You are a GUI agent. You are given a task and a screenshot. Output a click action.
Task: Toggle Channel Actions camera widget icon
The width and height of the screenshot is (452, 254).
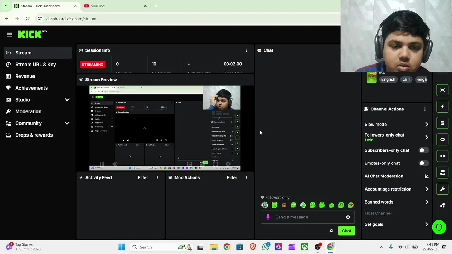442,173
